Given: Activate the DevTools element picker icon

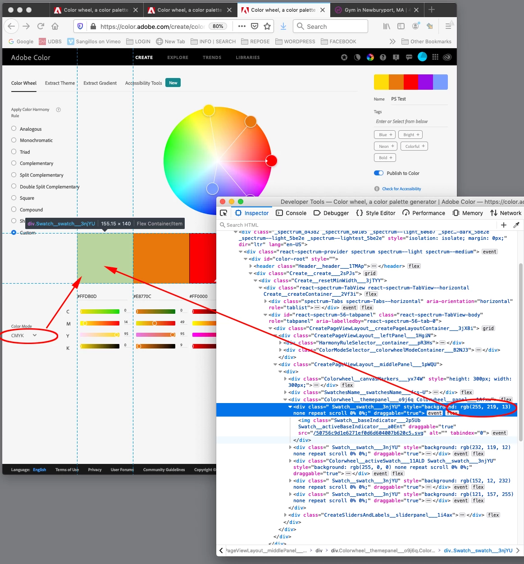Looking at the screenshot, I should (x=223, y=213).
